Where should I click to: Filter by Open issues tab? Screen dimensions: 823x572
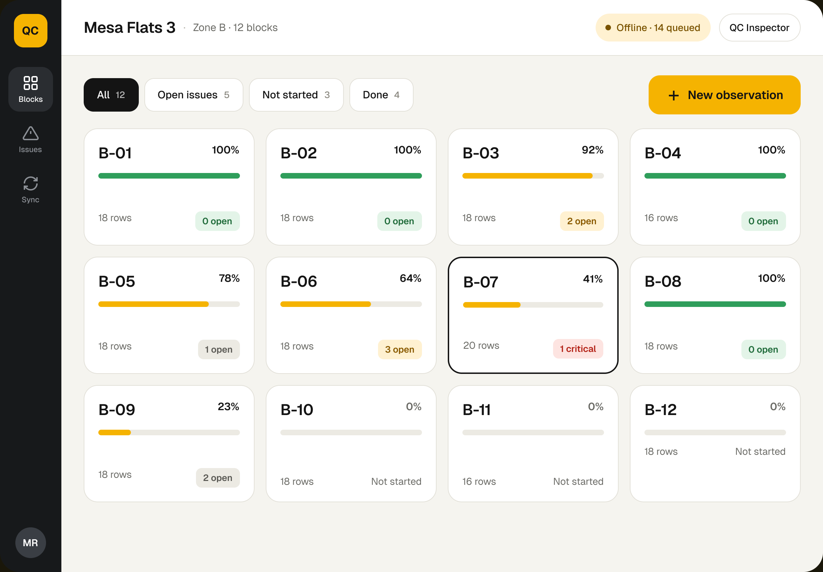click(194, 95)
